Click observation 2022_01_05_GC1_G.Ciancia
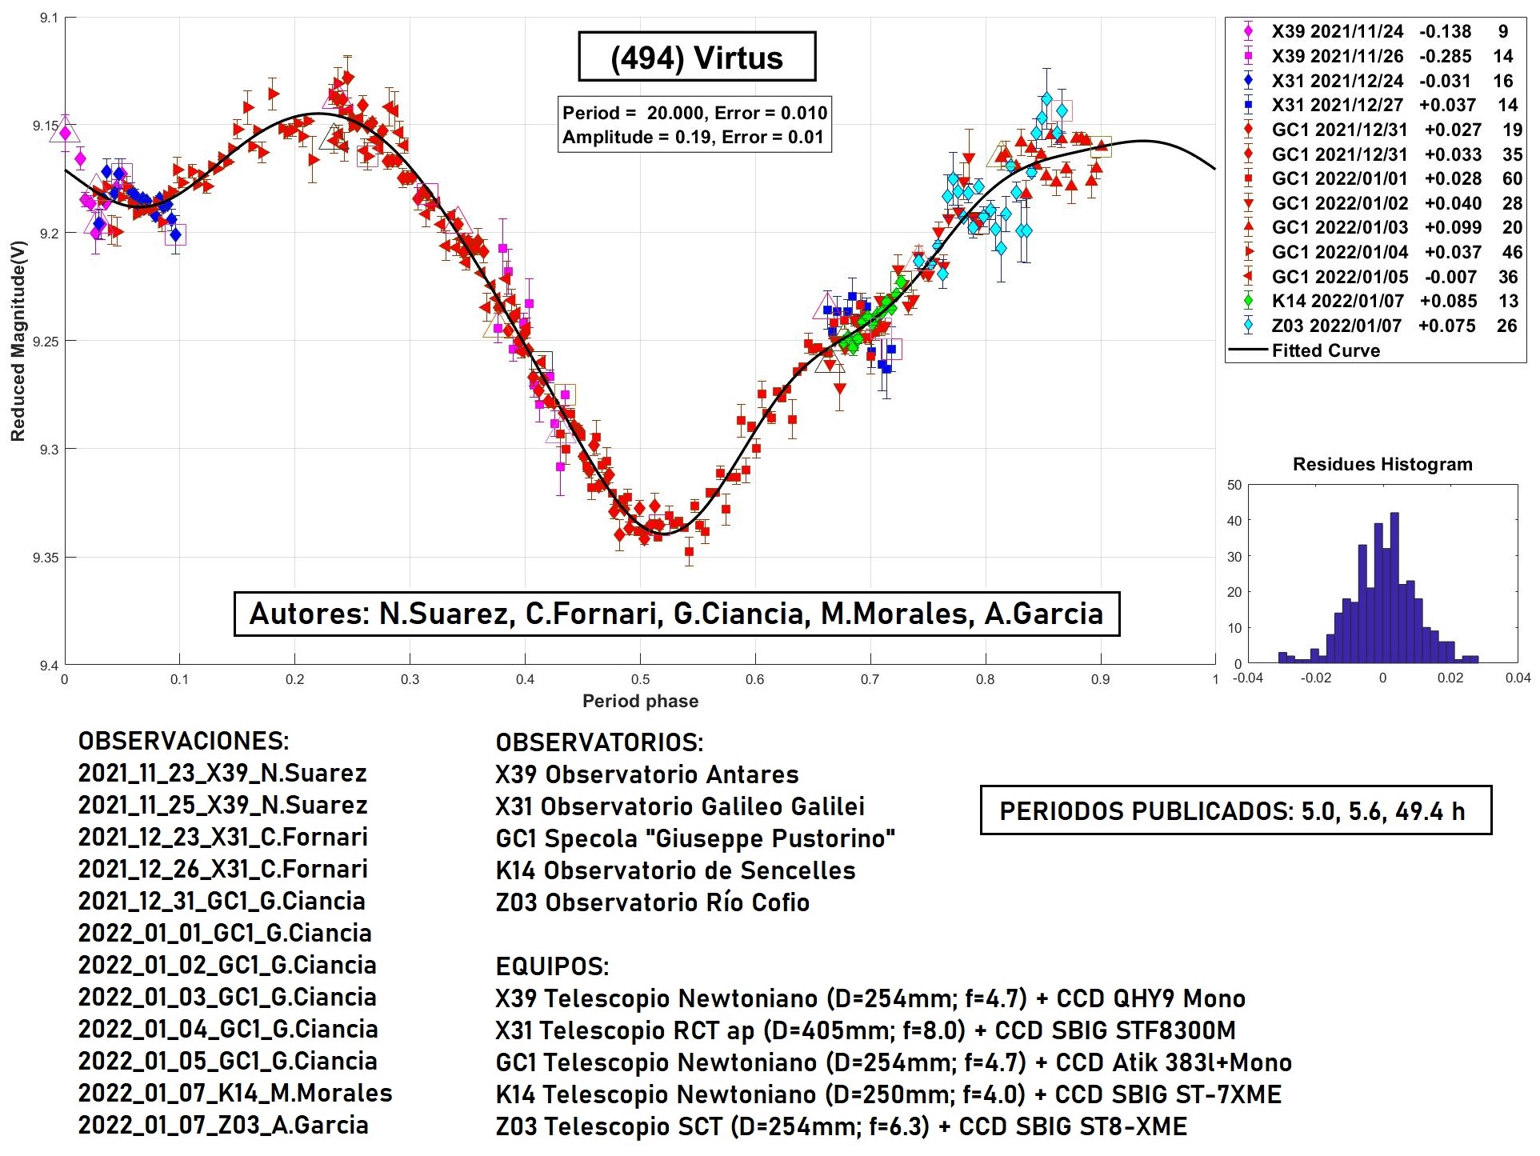This screenshot has height=1156, width=1540. pyautogui.click(x=227, y=1061)
